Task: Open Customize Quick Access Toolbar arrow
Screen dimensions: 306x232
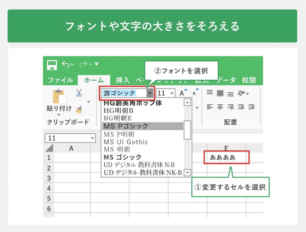Action: tap(97, 64)
